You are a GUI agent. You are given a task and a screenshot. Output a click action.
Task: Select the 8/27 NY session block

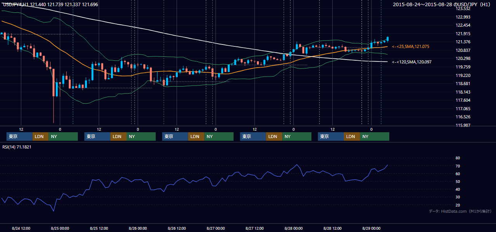tap(297, 136)
